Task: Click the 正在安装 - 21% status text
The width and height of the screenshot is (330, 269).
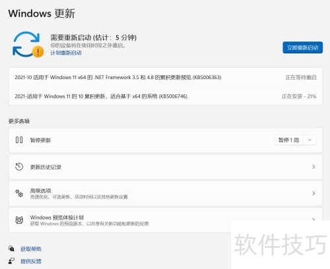Action: tap(299, 96)
